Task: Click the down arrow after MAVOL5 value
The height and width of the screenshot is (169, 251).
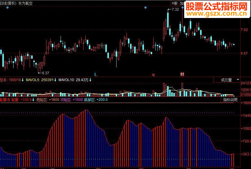Action: click(55, 80)
